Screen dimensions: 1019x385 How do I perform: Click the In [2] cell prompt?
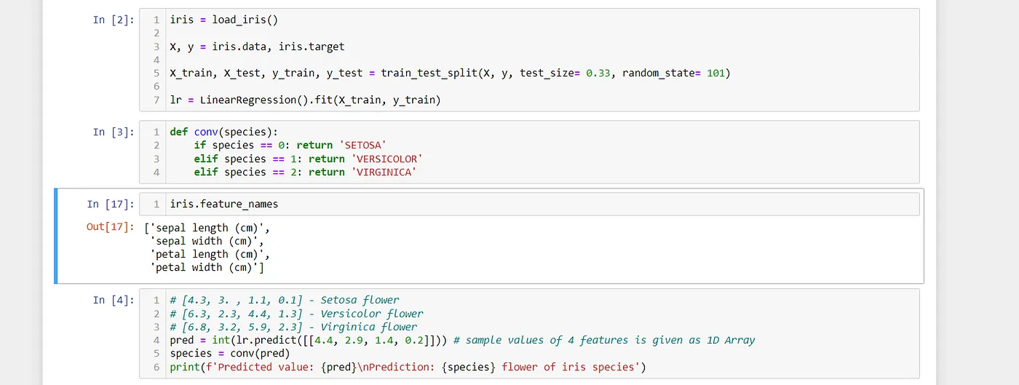coord(114,20)
